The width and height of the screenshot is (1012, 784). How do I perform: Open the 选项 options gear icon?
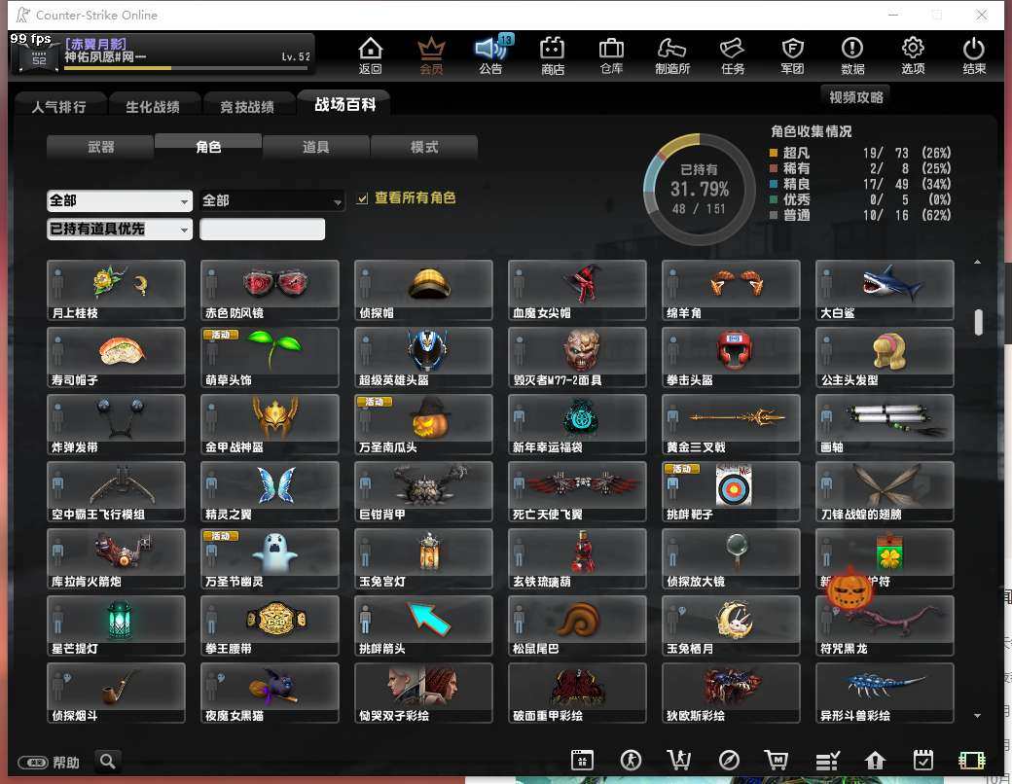coord(913,55)
